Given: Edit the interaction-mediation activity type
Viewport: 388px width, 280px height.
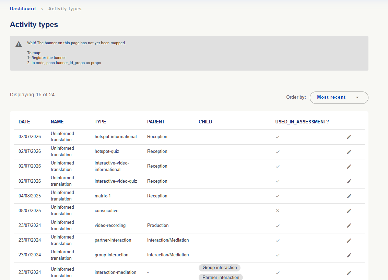Looking at the screenshot, I should pyautogui.click(x=349, y=273).
